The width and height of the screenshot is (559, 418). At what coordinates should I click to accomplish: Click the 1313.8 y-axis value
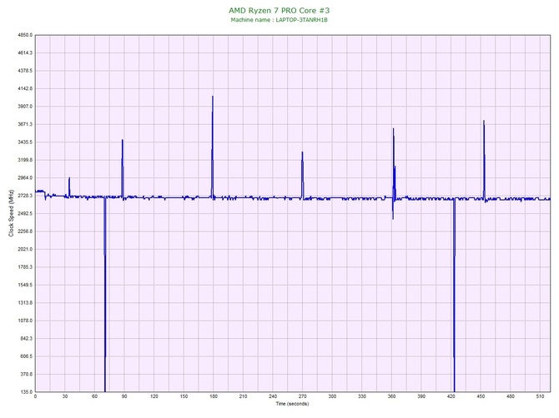tap(25, 303)
